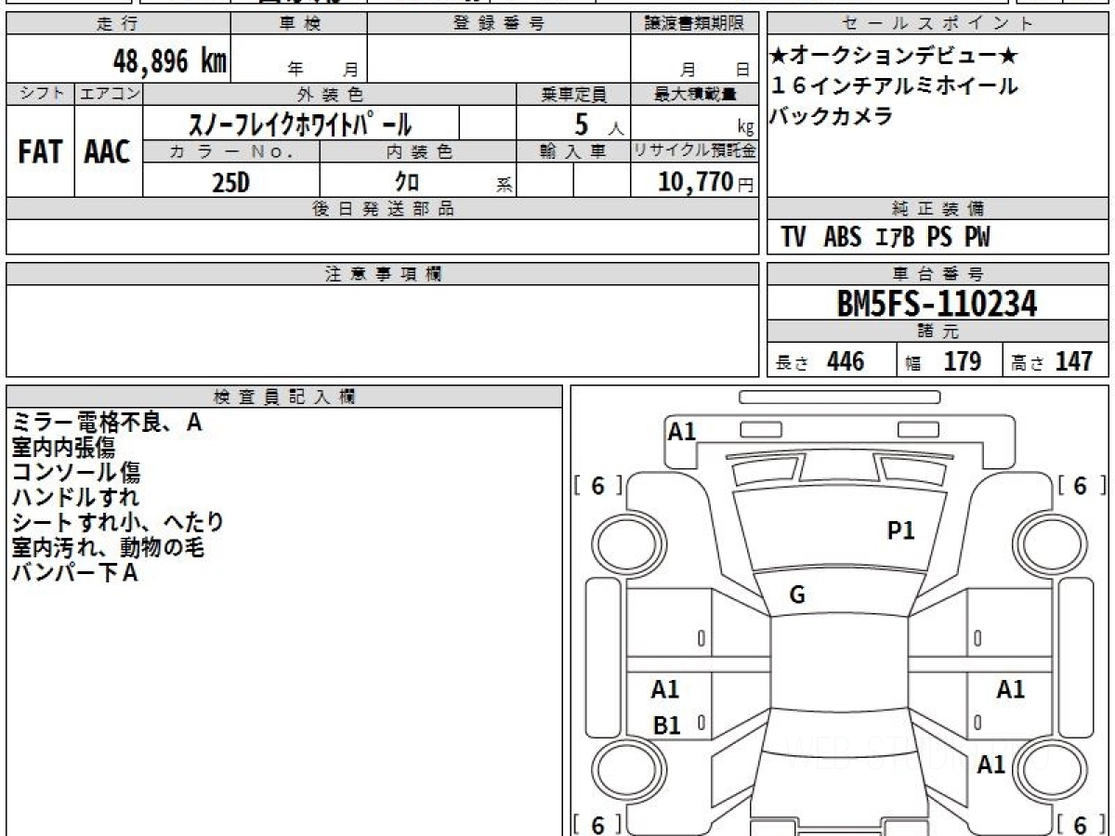Click the 検査員記入欄 section header
The height and width of the screenshot is (836, 1115).
284,397
